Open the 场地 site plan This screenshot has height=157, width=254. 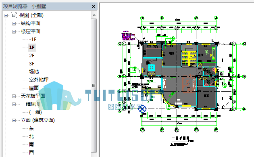point(34,72)
